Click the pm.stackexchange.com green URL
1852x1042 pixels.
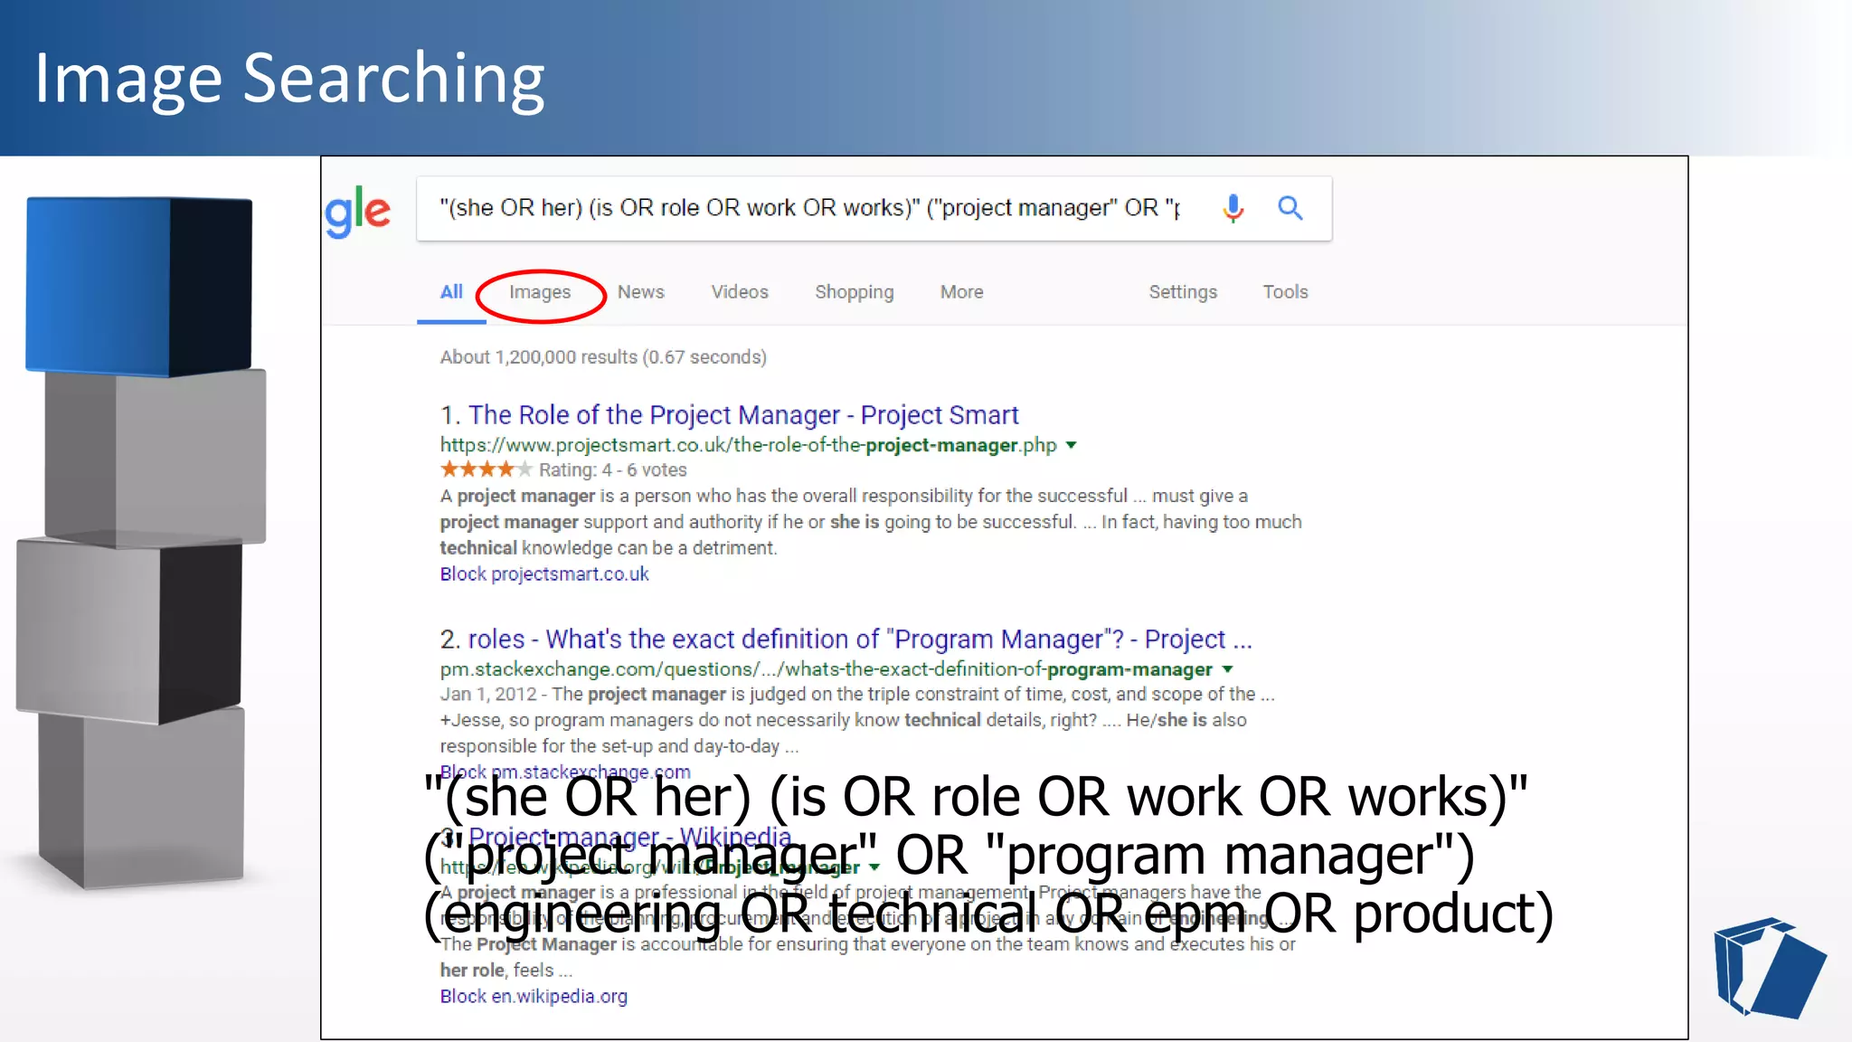coord(826,669)
